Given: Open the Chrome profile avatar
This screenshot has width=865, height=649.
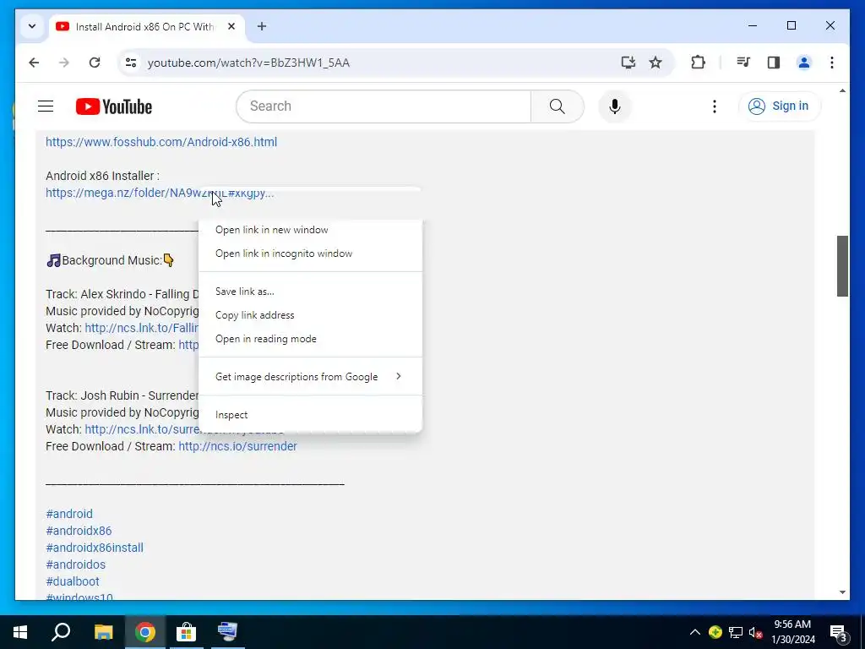Looking at the screenshot, I should tap(804, 63).
